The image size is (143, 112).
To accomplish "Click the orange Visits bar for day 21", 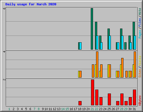I will (x=93, y=71).
